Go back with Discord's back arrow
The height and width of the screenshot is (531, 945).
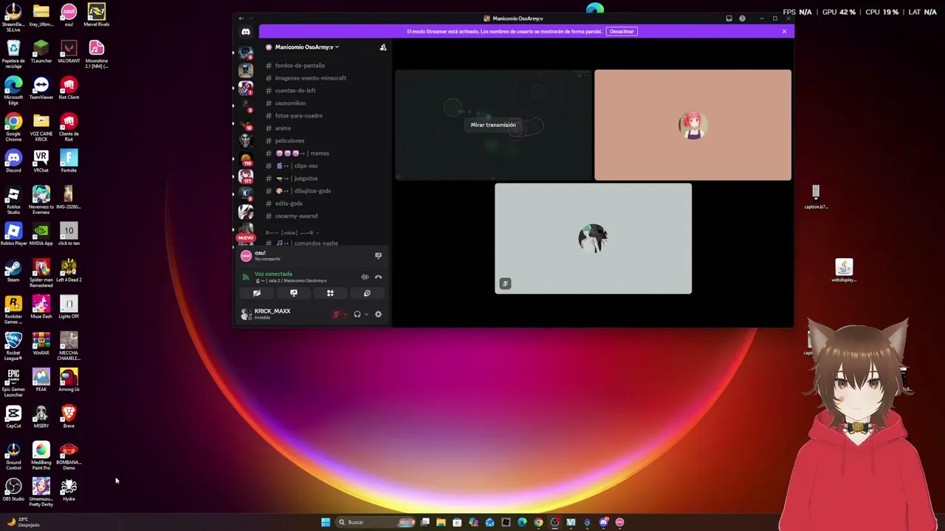point(241,18)
